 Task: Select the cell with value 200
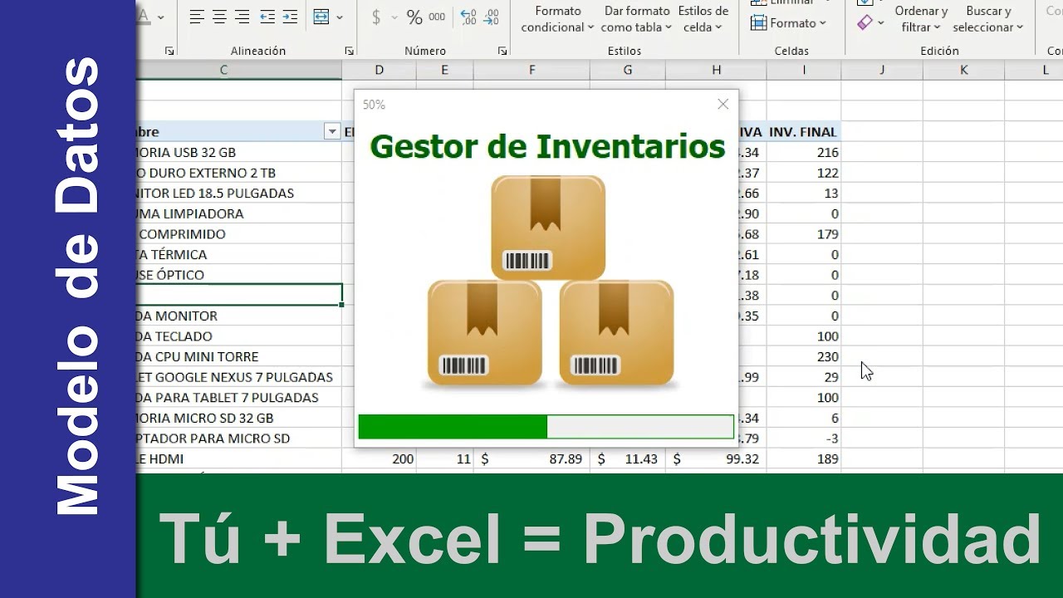point(379,458)
